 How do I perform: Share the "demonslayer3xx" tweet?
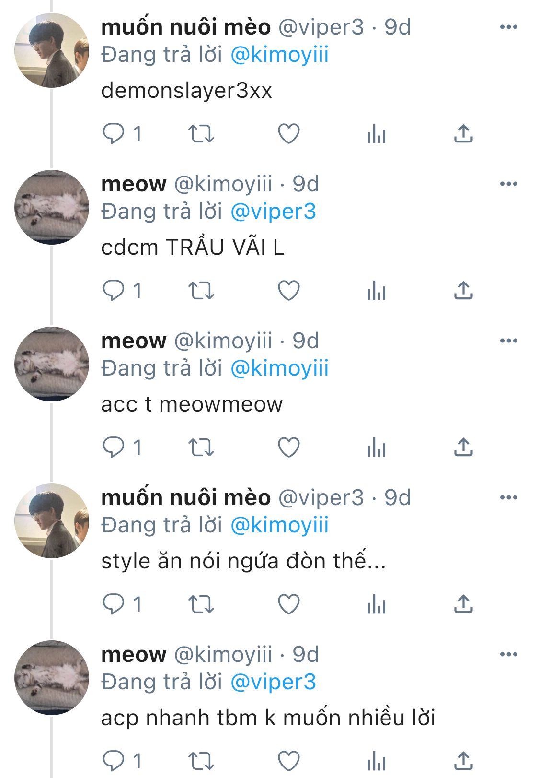click(x=463, y=134)
